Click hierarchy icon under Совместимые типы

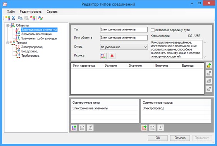point(90,128)
